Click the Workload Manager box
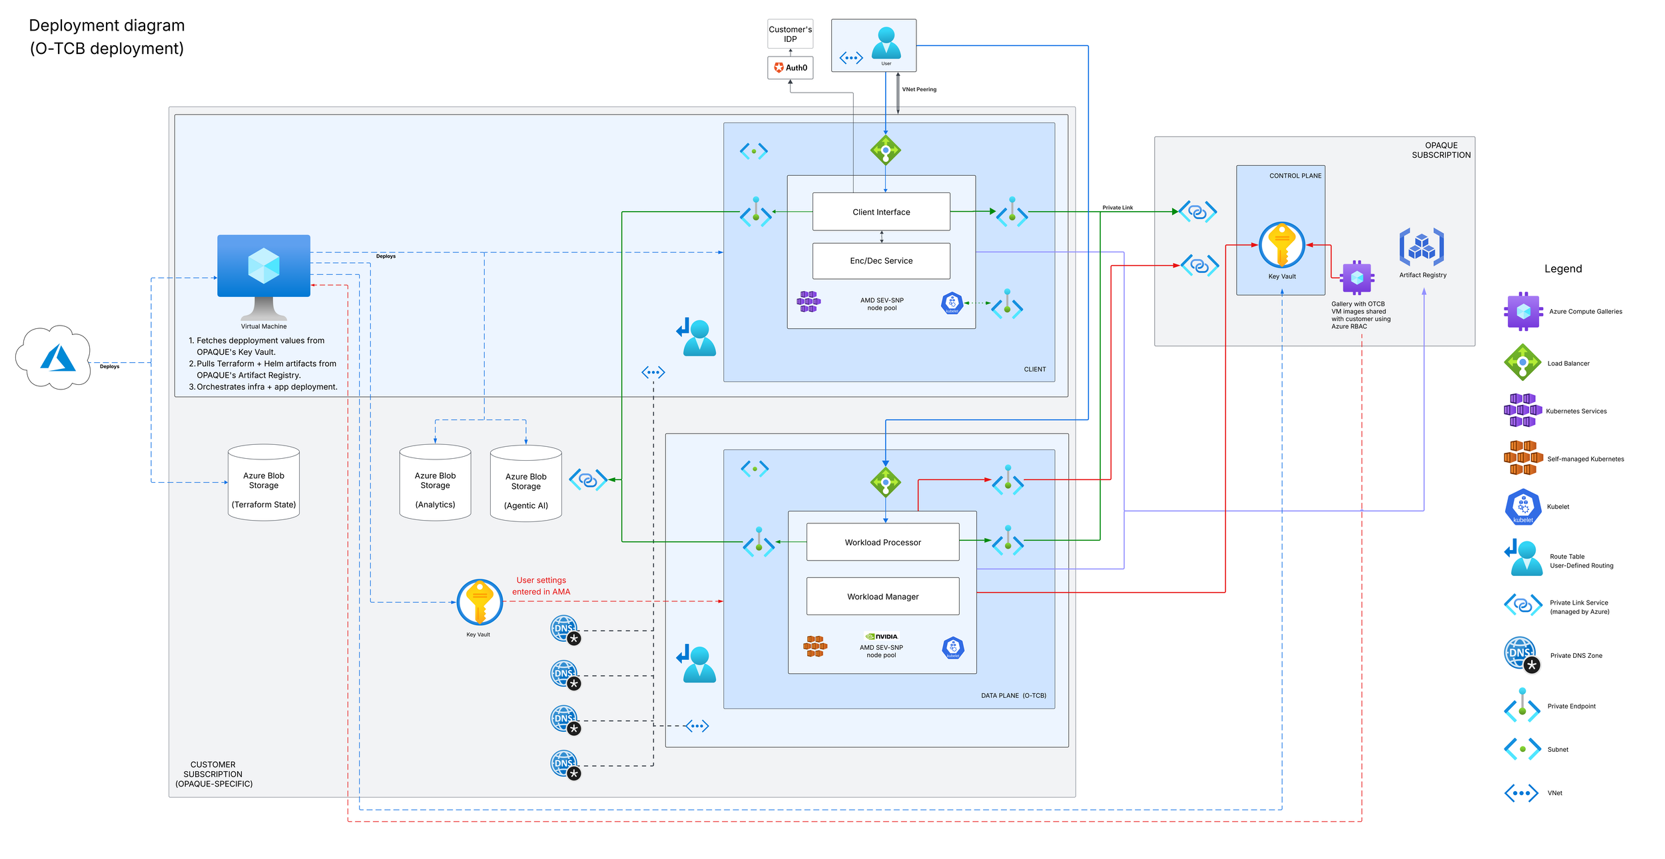 pos(882,597)
